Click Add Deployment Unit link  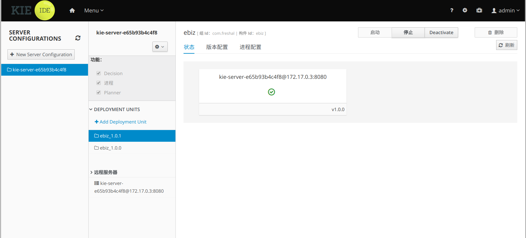pos(120,122)
